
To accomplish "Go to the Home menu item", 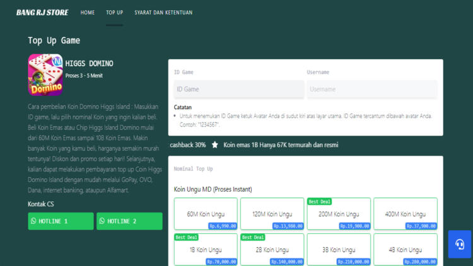I will 88,13.
